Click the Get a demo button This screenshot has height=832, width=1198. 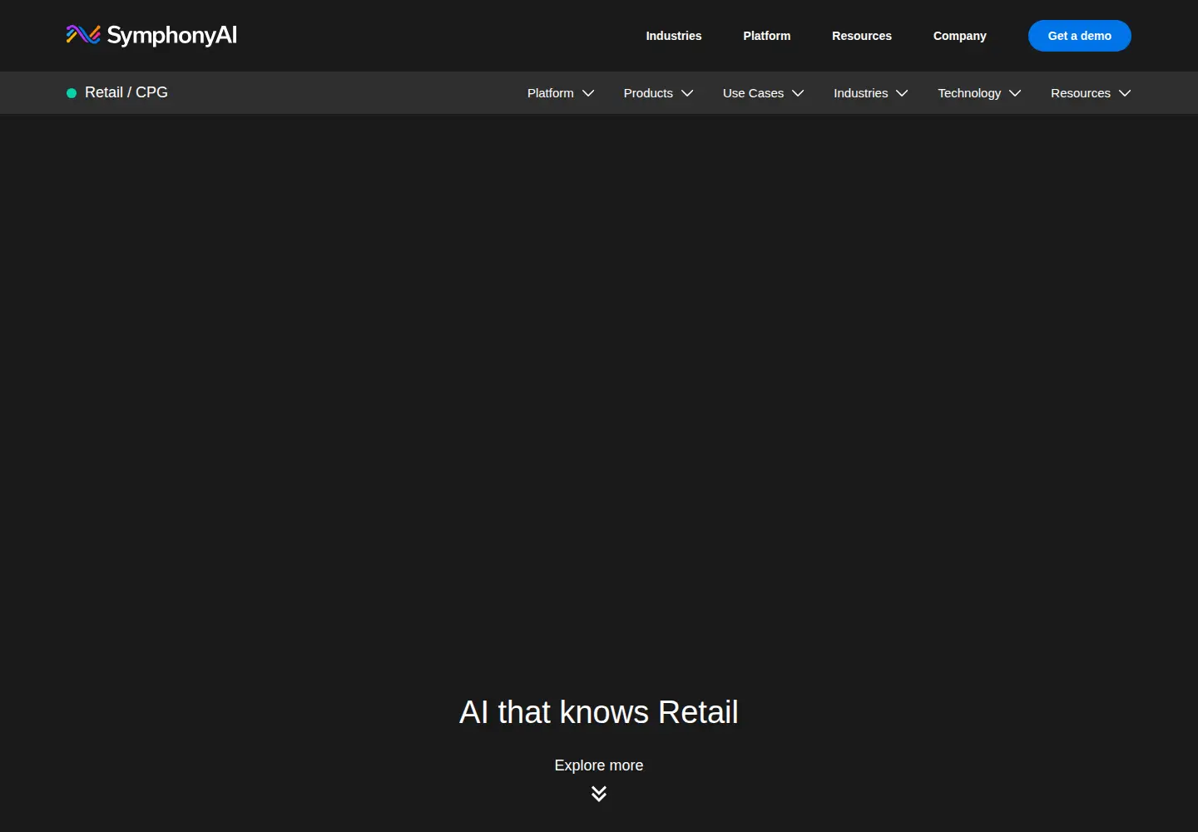pyautogui.click(x=1080, y=36)
